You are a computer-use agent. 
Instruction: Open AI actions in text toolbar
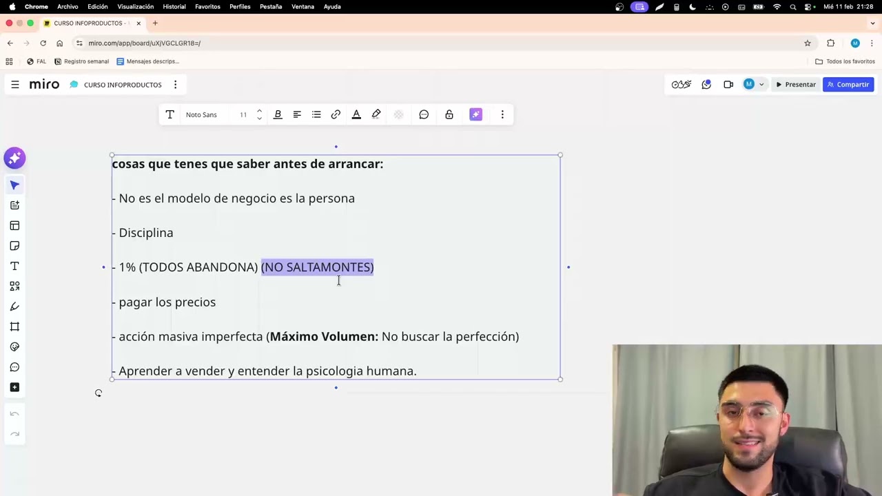tap(475, 114)
